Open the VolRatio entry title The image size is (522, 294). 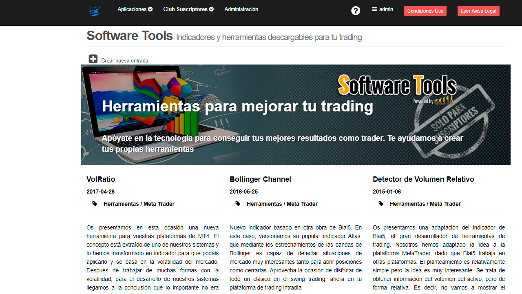(101, 179)
